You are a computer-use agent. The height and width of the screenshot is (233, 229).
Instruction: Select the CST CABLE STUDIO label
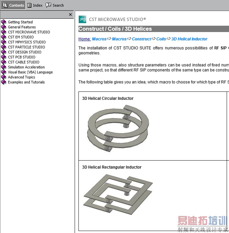(x=24, y=62)
